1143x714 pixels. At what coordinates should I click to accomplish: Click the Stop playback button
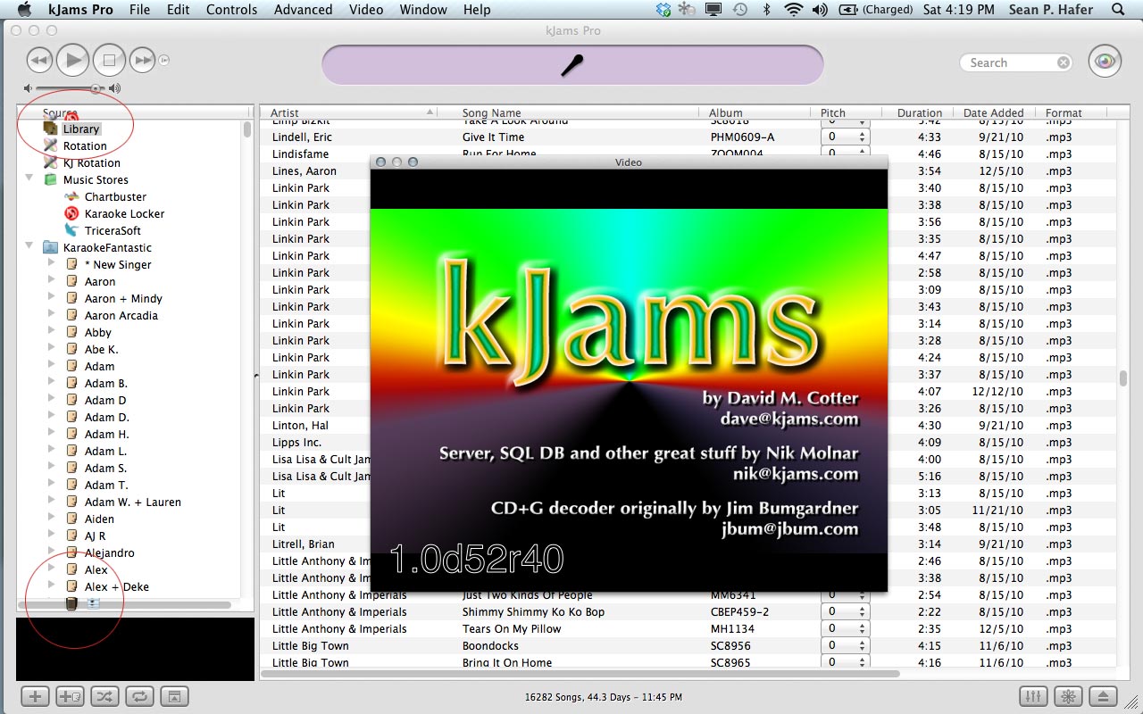pos(109,61)
